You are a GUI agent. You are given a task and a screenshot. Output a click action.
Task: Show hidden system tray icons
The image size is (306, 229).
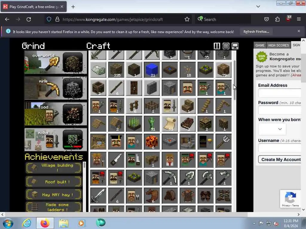(254, 223)
